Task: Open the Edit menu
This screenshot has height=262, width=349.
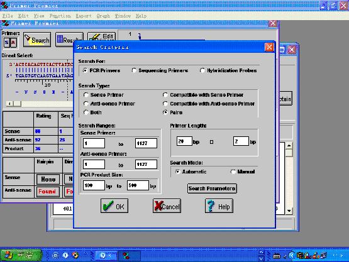Action: point(23,16)
